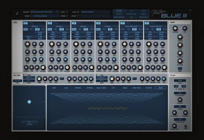Open Filter 2 FX 1 destination dropdown
Screen dimensions: 204x140
point(102,80)
